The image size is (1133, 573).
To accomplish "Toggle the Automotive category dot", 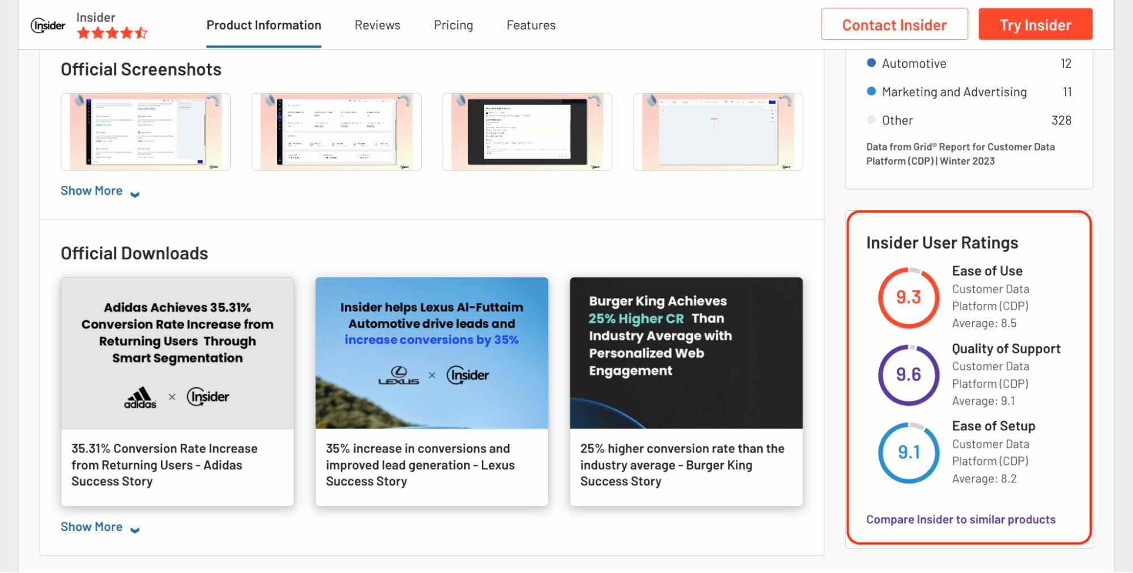I will point(871,63).
